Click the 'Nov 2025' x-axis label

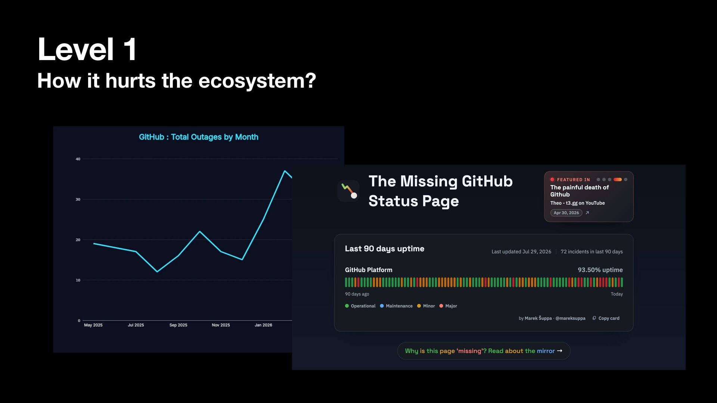pos(221,325)
